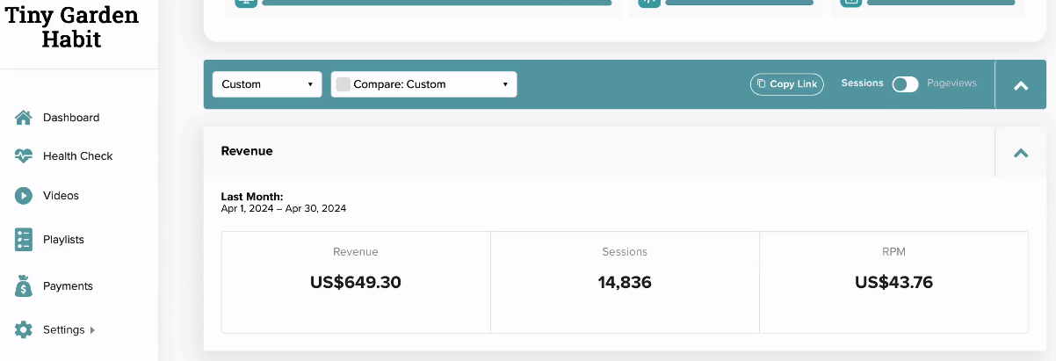The height and width of the screenshot is (361, 1056).
Task: Click the Health Check heartbeat icon
Action: pos(24,155)
